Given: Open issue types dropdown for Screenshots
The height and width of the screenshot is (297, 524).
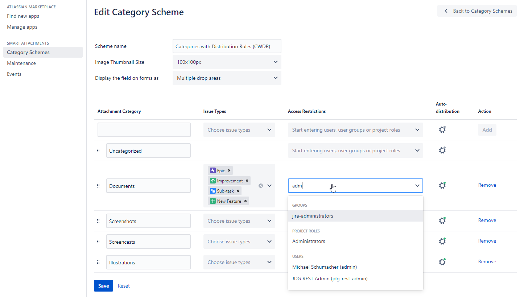Looking at the screenshot, I should point(239,221).
